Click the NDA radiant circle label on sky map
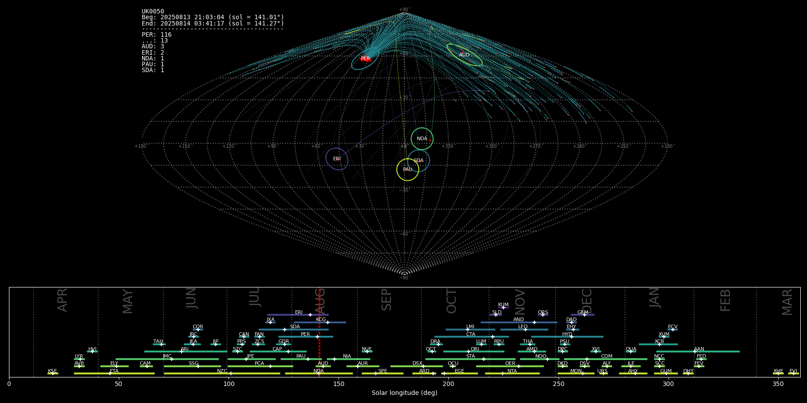 tap(422, 139)
